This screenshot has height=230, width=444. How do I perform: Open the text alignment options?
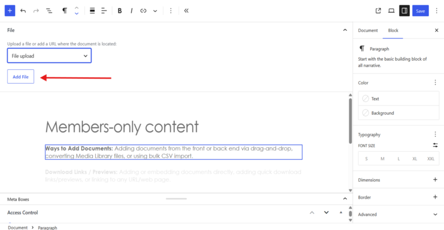tap(104, 11)
